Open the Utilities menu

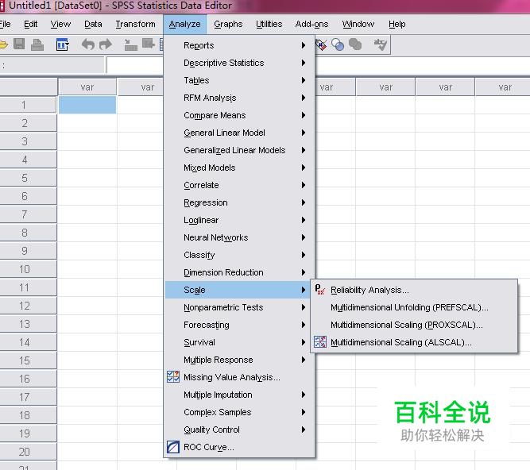(269, 25)
